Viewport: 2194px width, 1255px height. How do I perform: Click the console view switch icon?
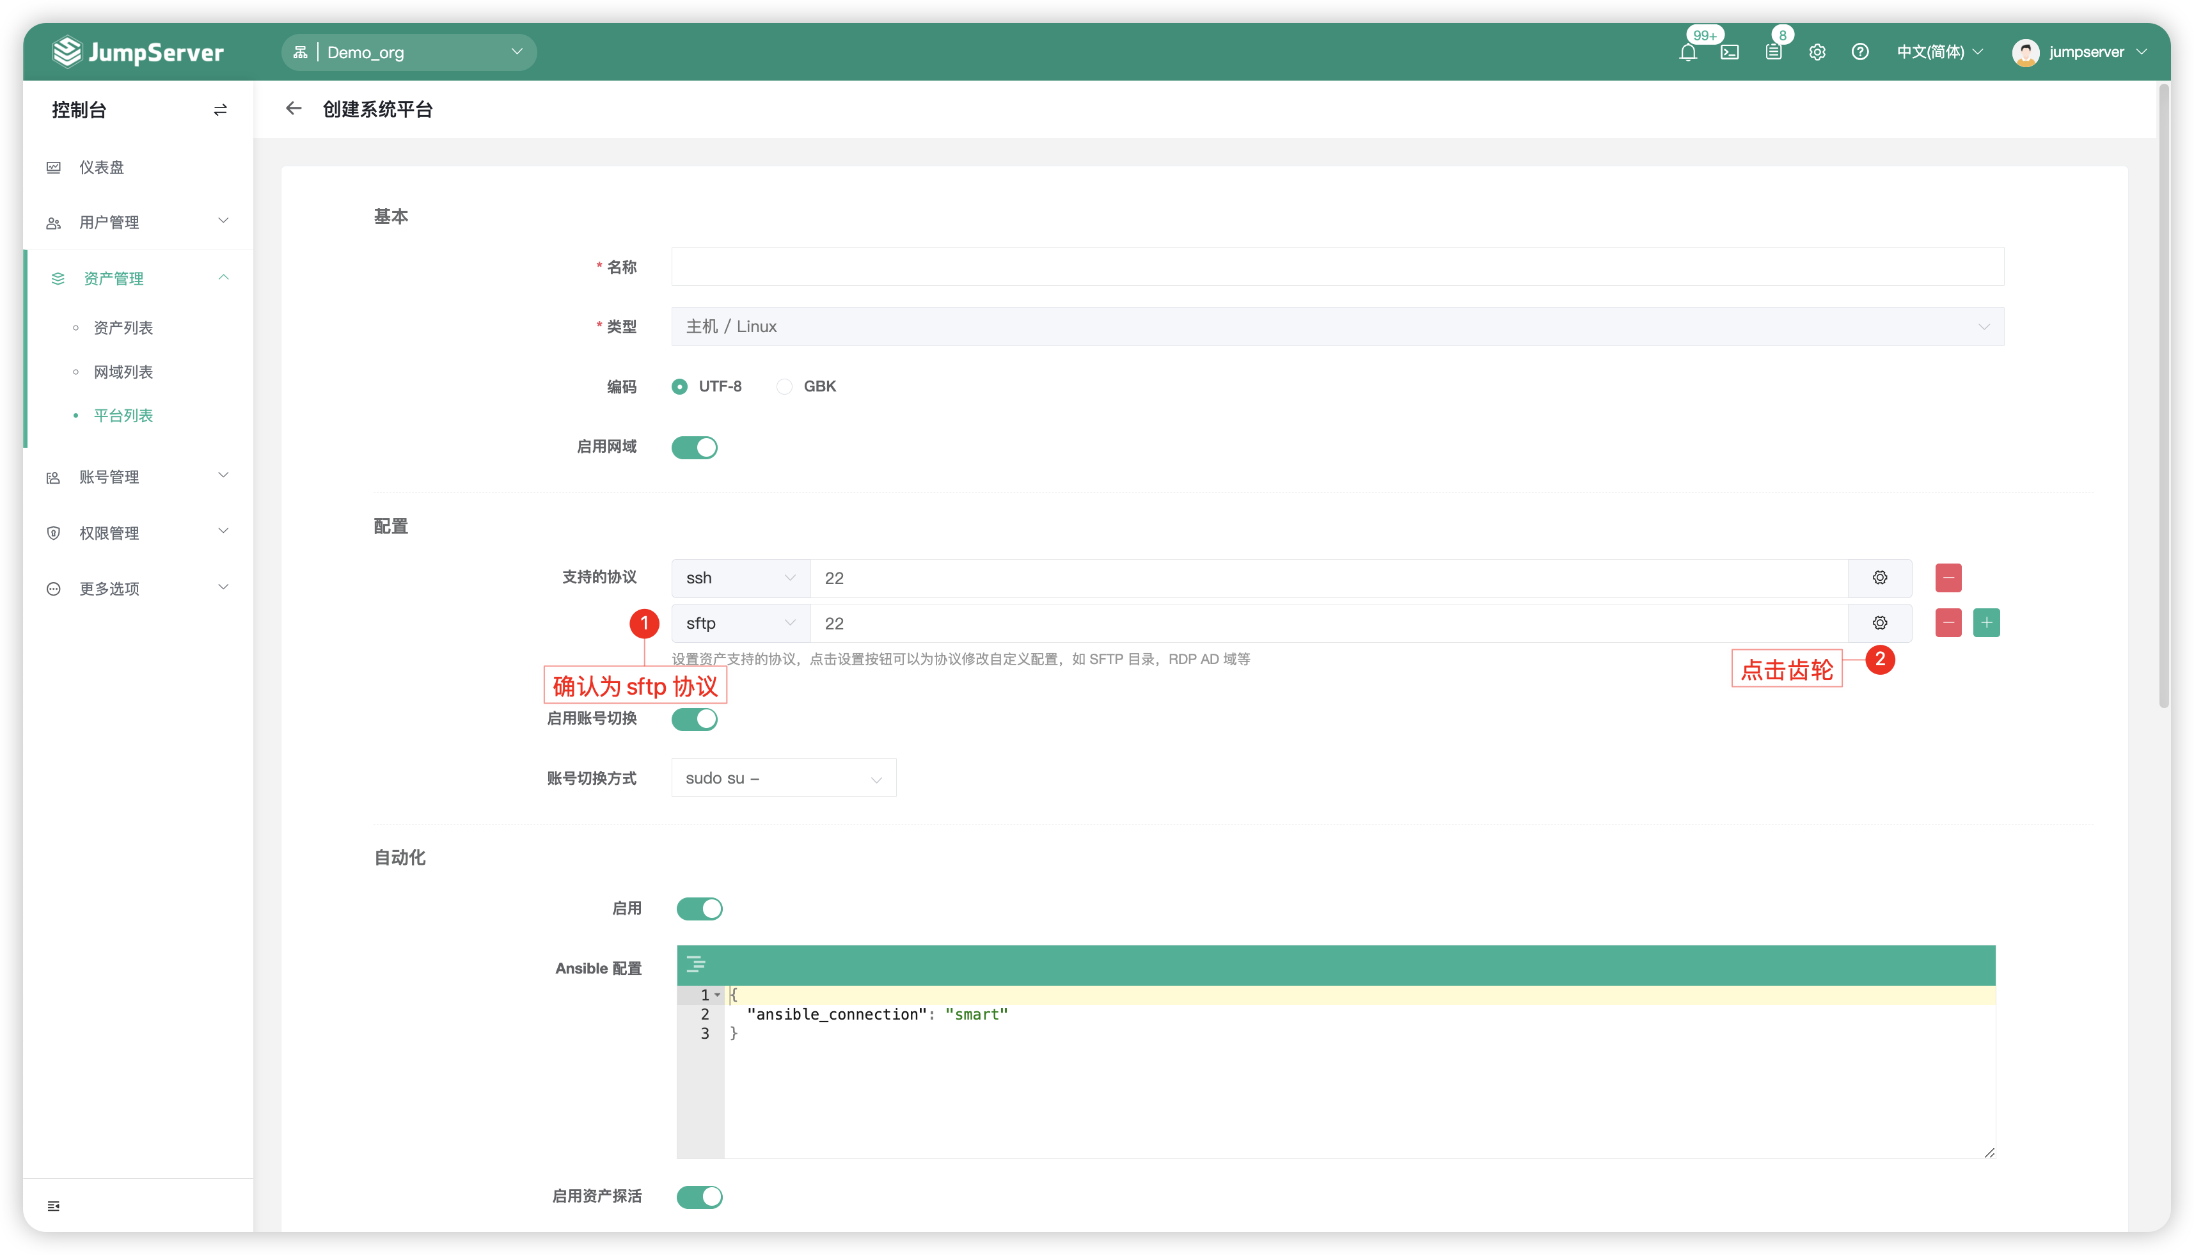(221, 110)
